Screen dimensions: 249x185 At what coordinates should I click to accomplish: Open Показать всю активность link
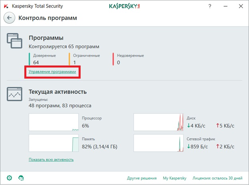(x=51, y=160)
